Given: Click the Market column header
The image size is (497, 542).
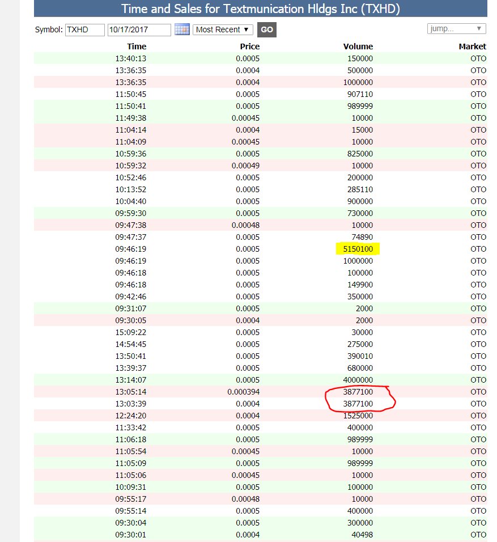Looking at the screenshot, I should coord(472,46).
